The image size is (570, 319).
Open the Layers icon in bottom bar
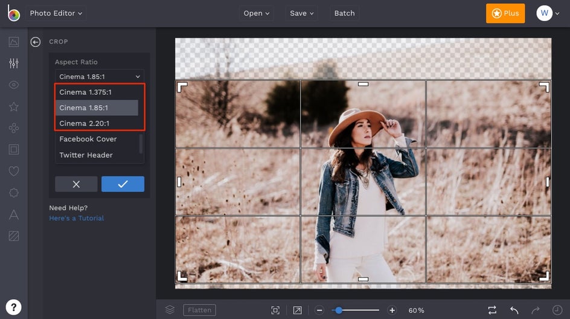(170, 310)
